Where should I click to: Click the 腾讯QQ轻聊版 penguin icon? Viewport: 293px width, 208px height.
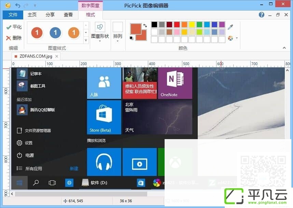tap(22, 110)
